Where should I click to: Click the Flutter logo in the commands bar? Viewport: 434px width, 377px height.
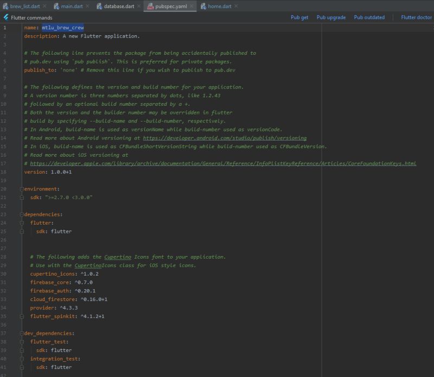pos(5,17)
